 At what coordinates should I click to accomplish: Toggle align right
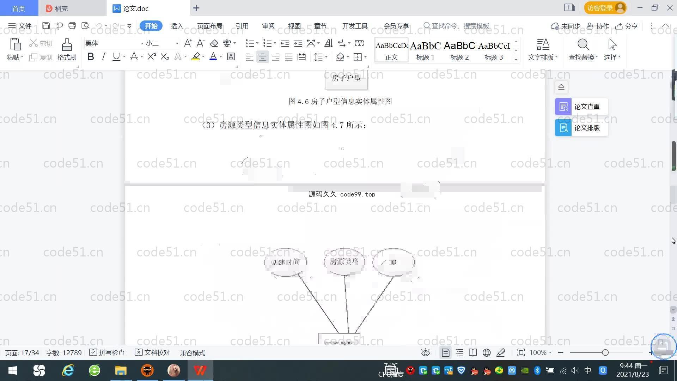tap(275, 57)
